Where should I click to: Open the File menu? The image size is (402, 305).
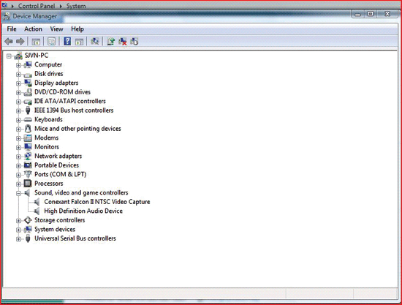click(12, 29)
